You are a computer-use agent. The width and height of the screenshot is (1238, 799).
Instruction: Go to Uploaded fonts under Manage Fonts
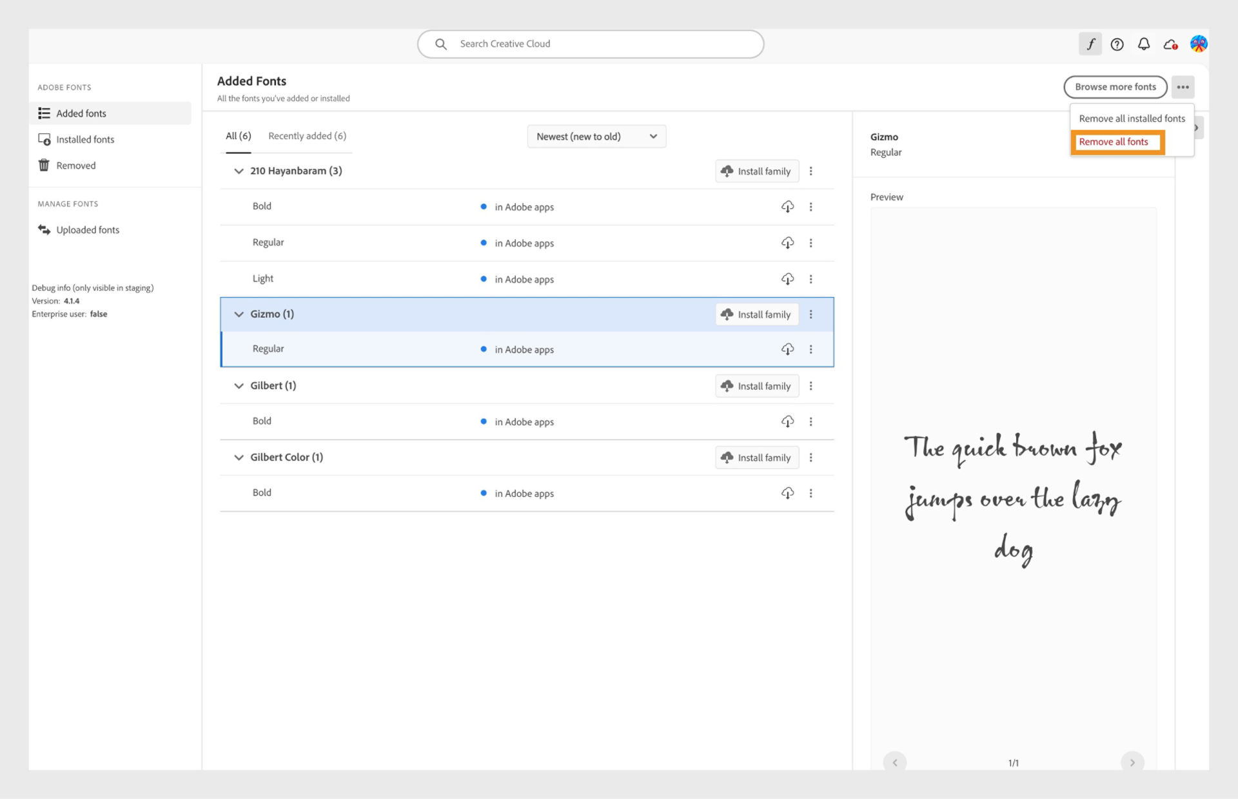[88, 229]
